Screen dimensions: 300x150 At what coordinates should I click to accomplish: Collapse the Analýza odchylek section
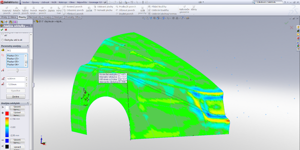point(28,103)
